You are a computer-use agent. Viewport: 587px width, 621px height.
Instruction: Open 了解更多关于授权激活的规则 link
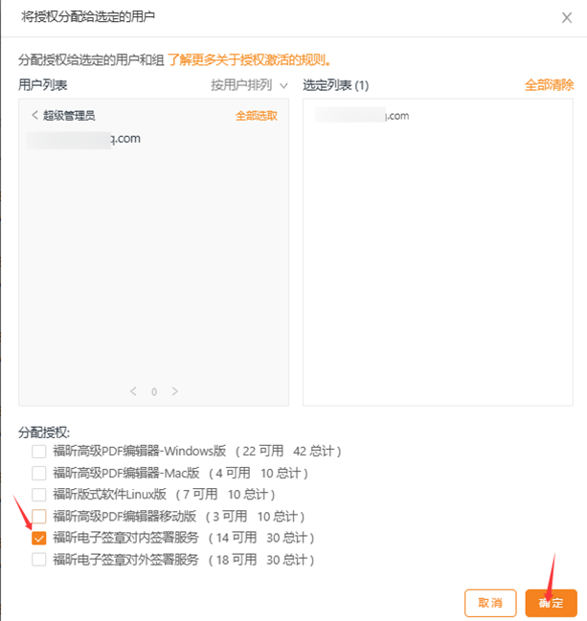coord(249,60)
